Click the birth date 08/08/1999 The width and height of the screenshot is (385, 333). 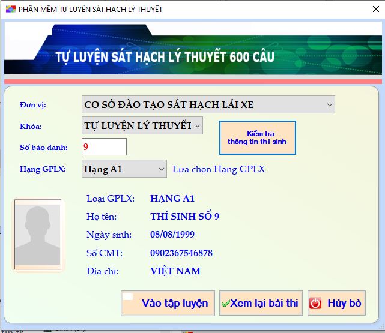[172, 235]
